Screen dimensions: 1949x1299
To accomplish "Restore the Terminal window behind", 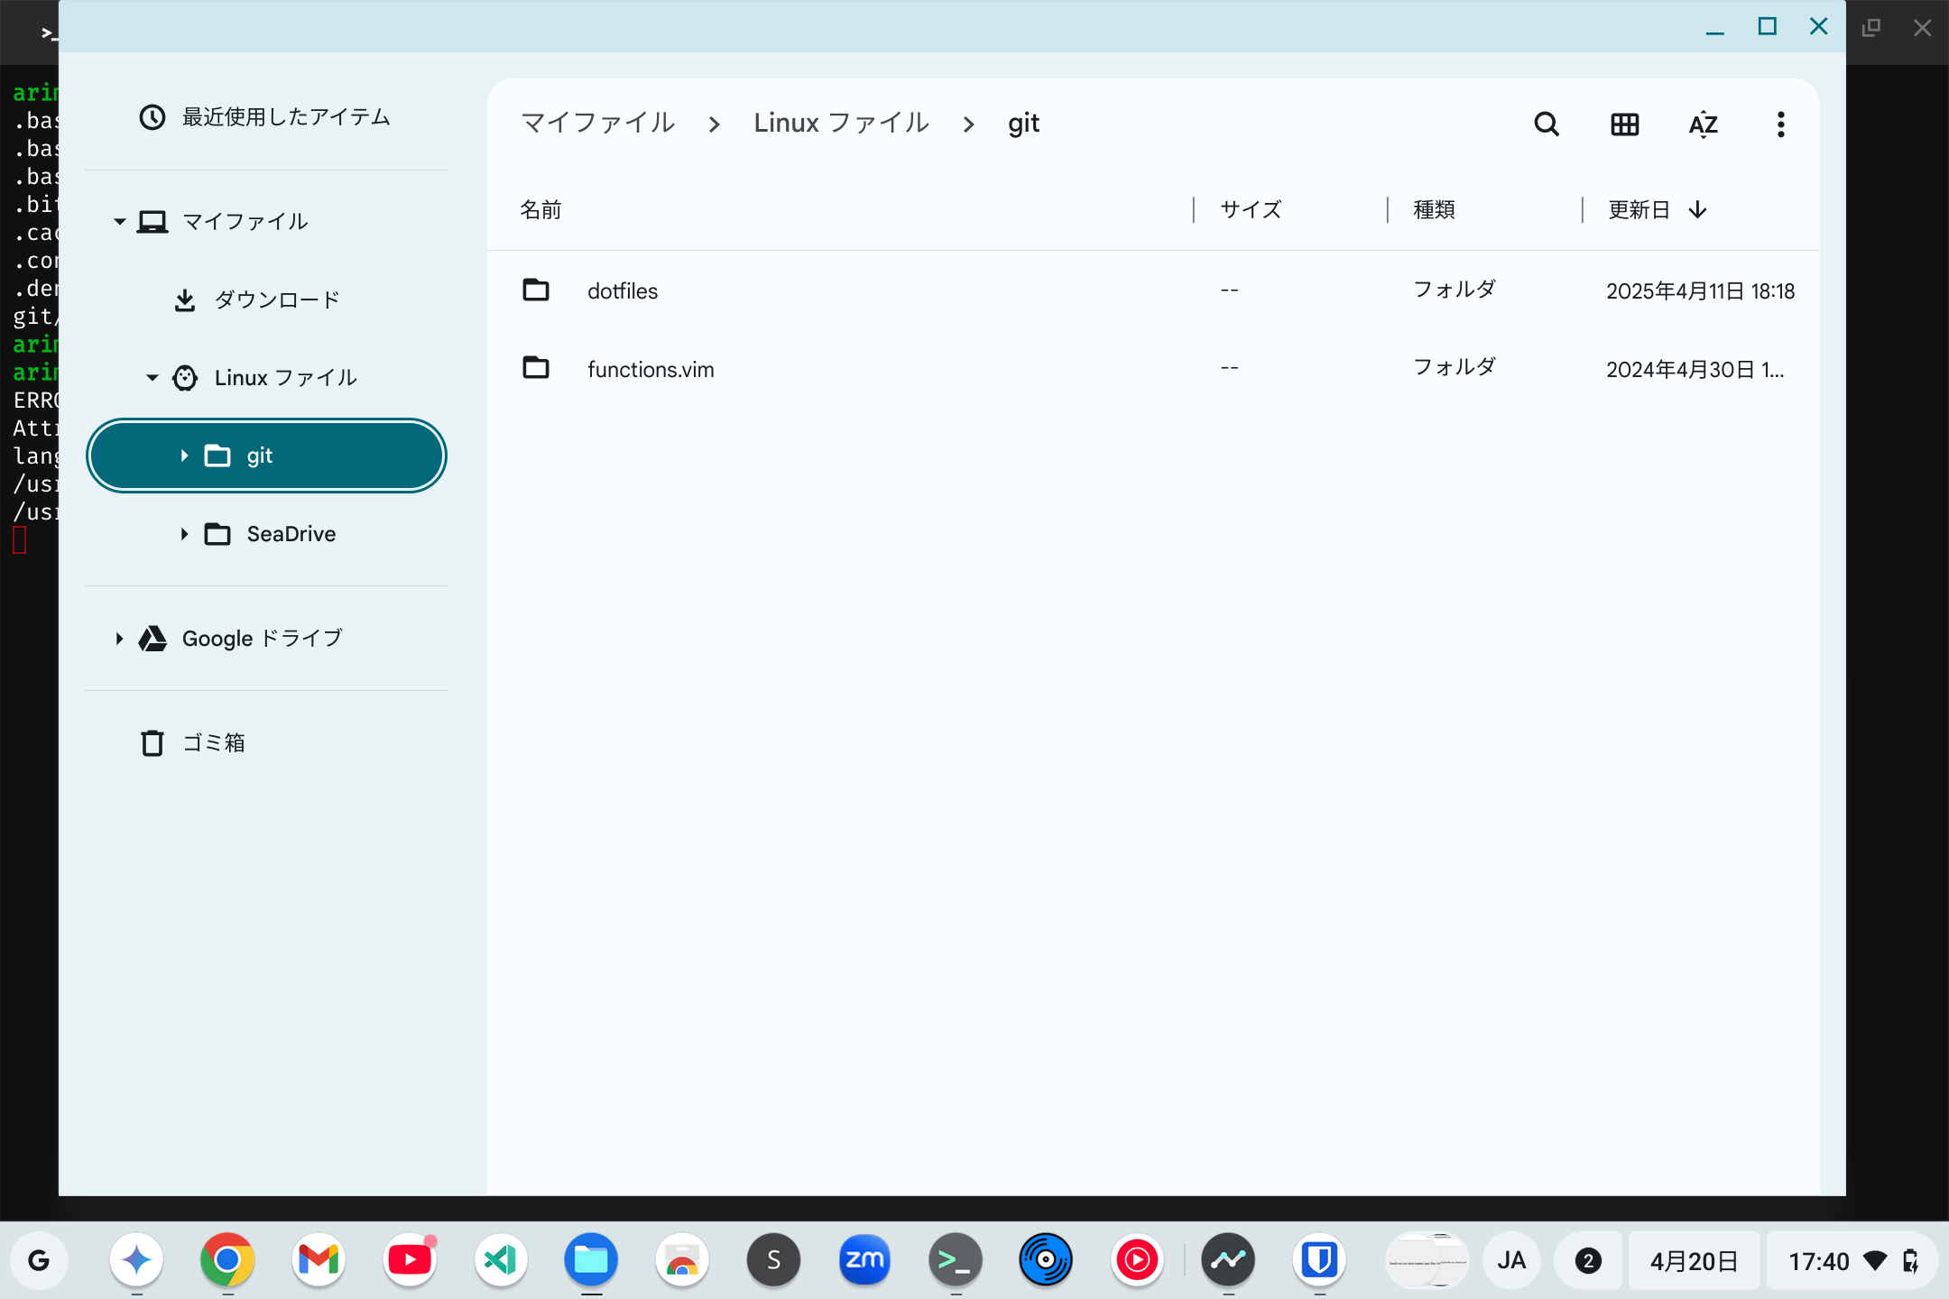I will click(1871, 28).
